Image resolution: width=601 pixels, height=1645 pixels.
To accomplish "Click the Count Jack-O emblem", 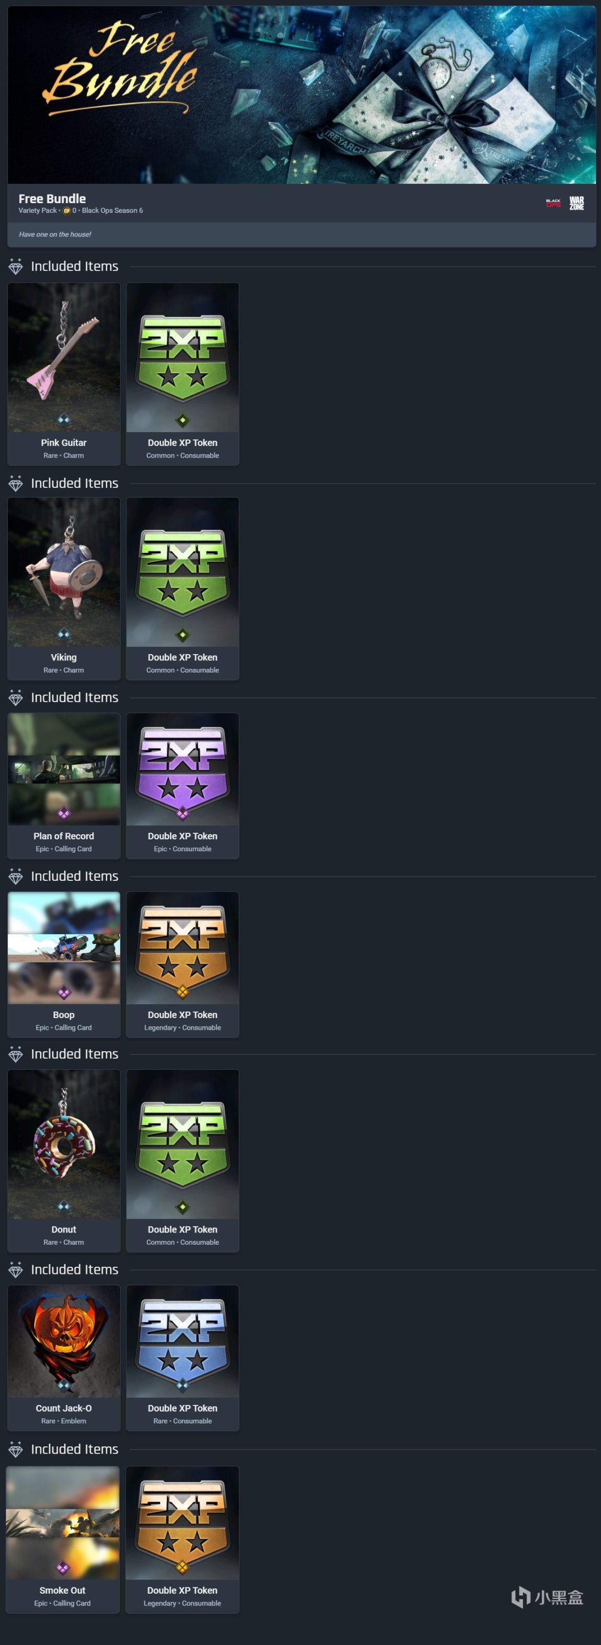I will [64, 1358].
